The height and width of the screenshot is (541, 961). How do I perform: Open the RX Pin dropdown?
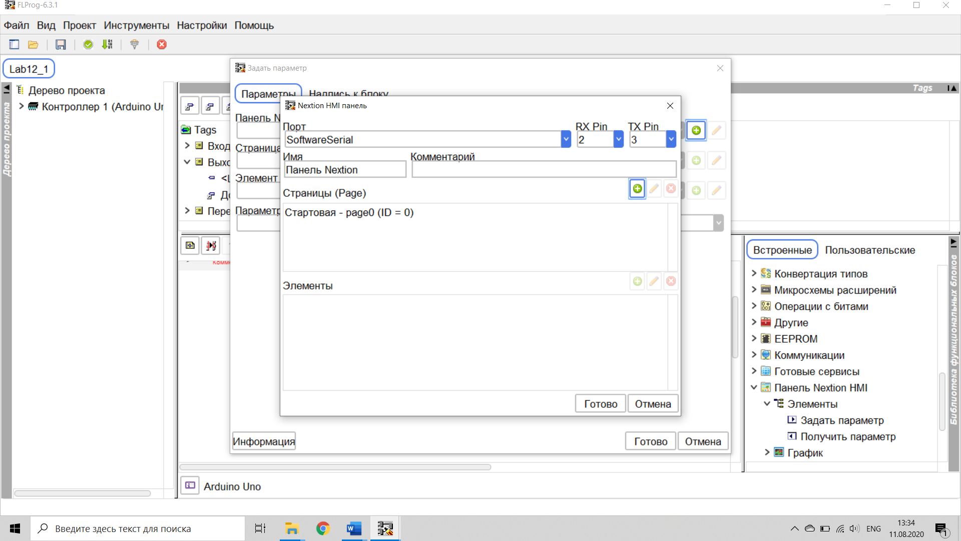click(x=619, y=140)
